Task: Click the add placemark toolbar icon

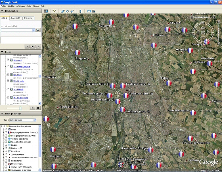Action: pyautogui.click(x=54, y=11)
